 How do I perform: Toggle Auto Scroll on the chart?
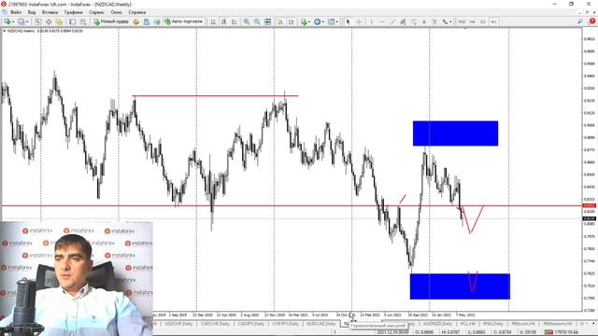coord(280,21)
